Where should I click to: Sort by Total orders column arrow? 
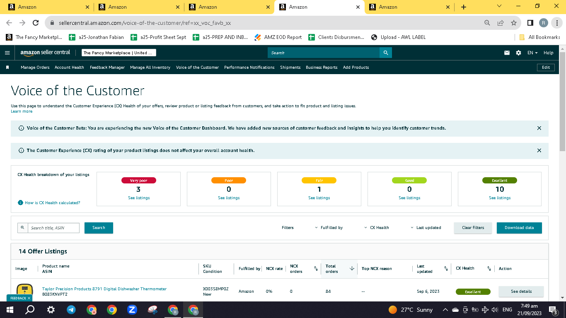click(352, 269)
